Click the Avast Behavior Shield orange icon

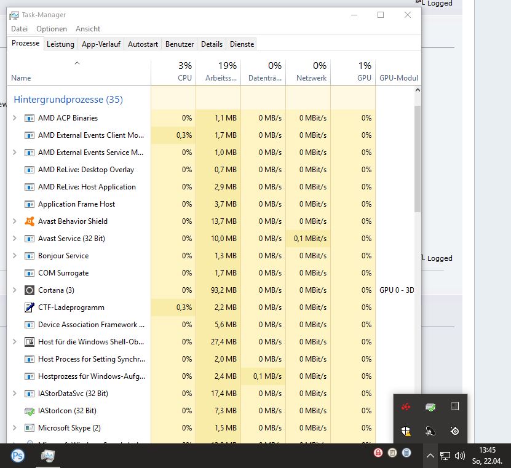(x=30, y=221)
